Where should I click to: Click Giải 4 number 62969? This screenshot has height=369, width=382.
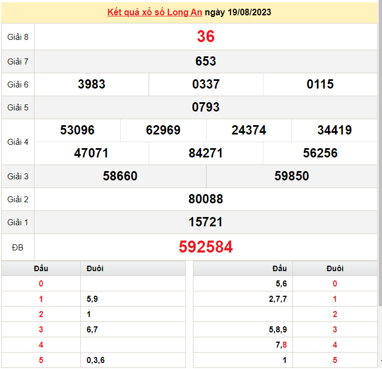[163, 130]
